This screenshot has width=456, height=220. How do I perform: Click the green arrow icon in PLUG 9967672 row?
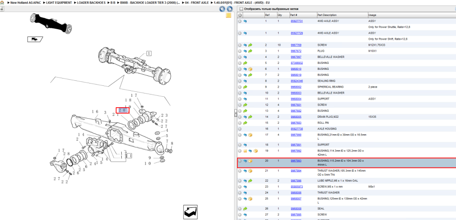click(250, 51)
